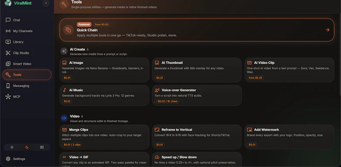341x167 pixels.
Task: Click the Quick Chain stacked-squares icon
Action: tap(68, 30)
